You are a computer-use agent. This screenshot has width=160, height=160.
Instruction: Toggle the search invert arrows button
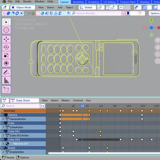[x=43, y=106]
